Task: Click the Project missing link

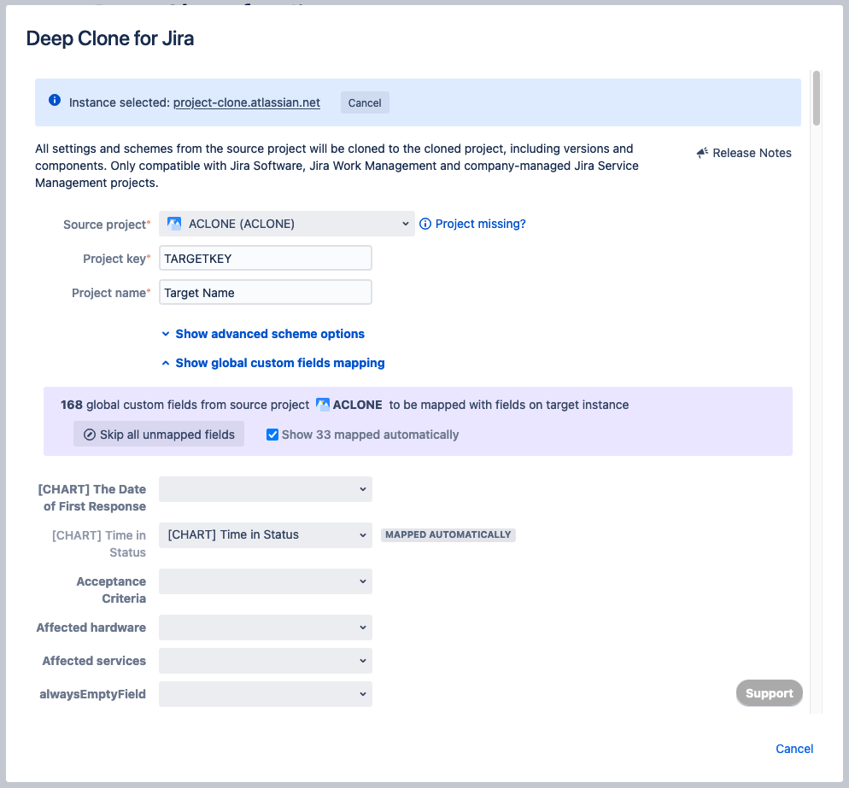Action: click(479, 223)
